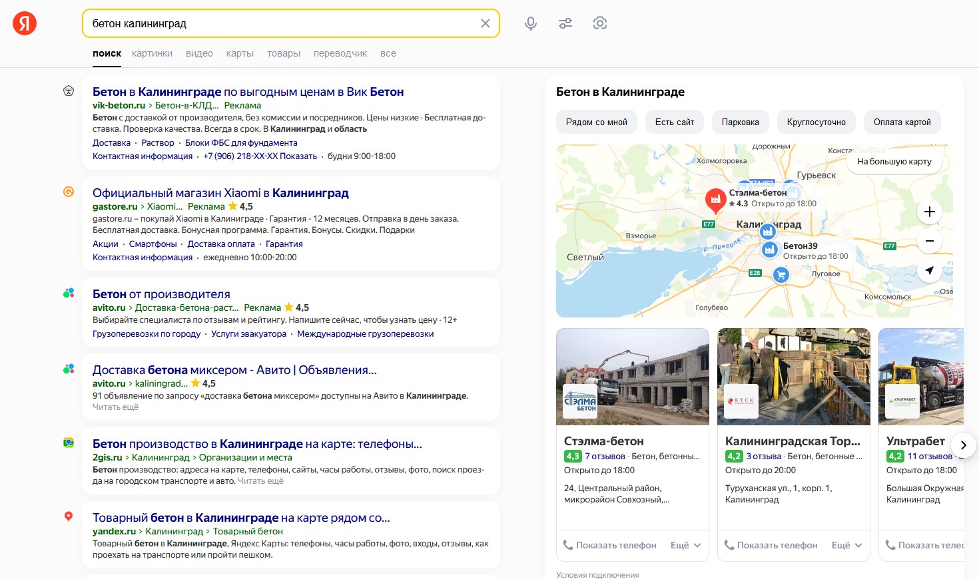This screenshot has width=979, height=579.
Task: Toggle the Оплата картой filter
Action: 902,122
